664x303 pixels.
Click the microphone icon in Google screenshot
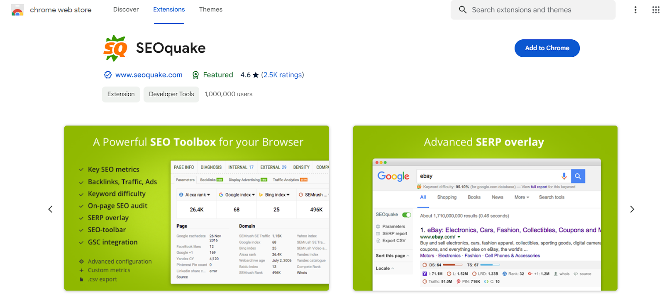click(x=564, y=176)
